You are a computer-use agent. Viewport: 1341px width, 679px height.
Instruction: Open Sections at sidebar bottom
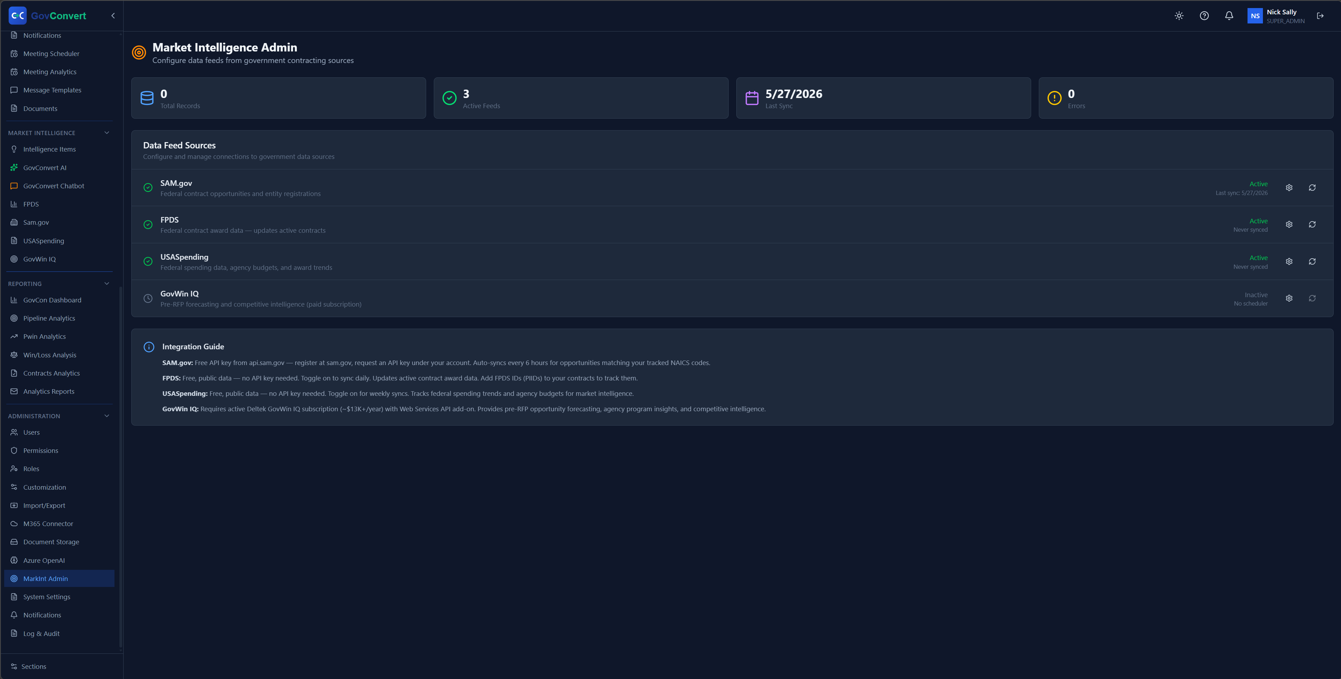[x=33, y=666]
